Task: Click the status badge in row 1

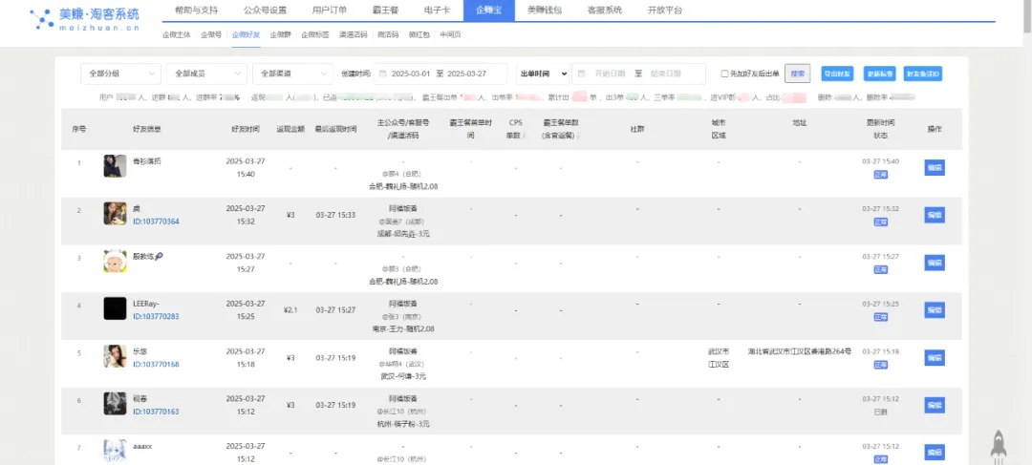Action: tap(881, 175)
